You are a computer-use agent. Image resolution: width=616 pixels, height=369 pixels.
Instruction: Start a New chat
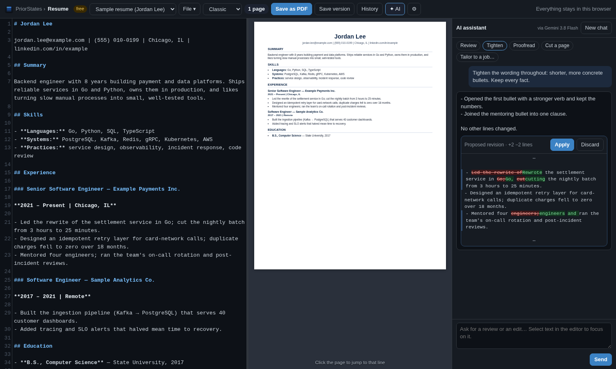(596, 28)
